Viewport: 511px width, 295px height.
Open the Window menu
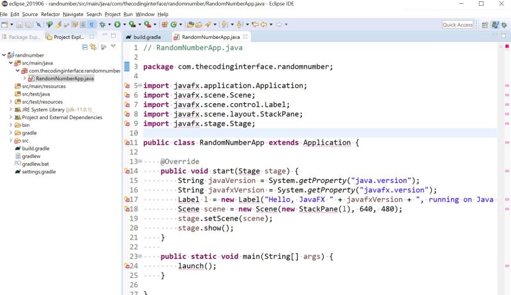[x=145, y=14]
